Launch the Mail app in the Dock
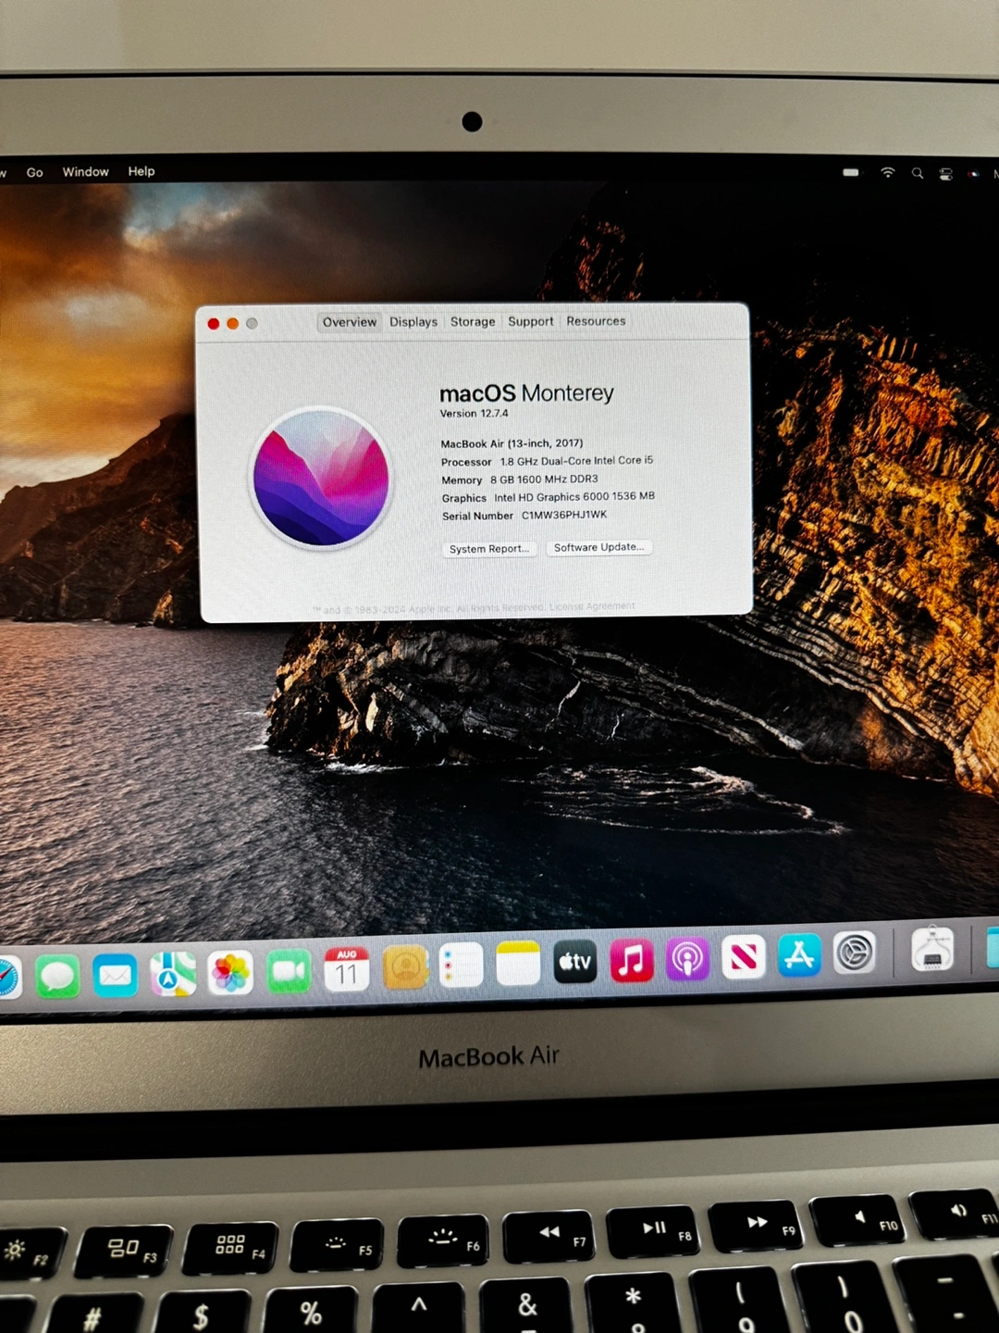 coord(115,976)
